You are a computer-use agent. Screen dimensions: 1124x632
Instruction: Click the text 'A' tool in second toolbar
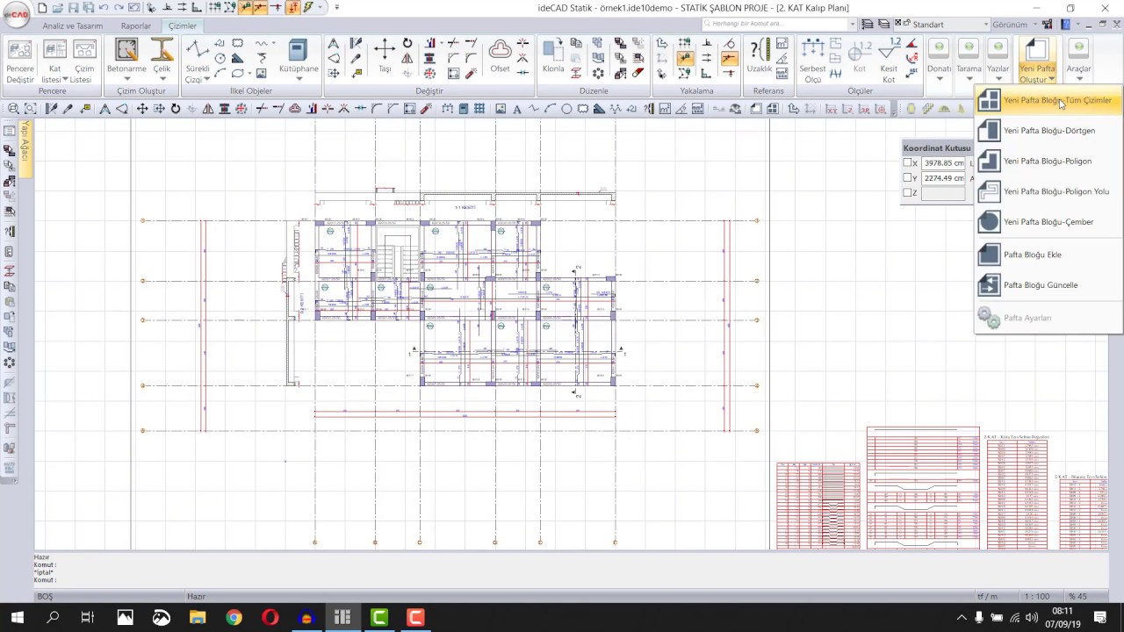coord(517,109)
